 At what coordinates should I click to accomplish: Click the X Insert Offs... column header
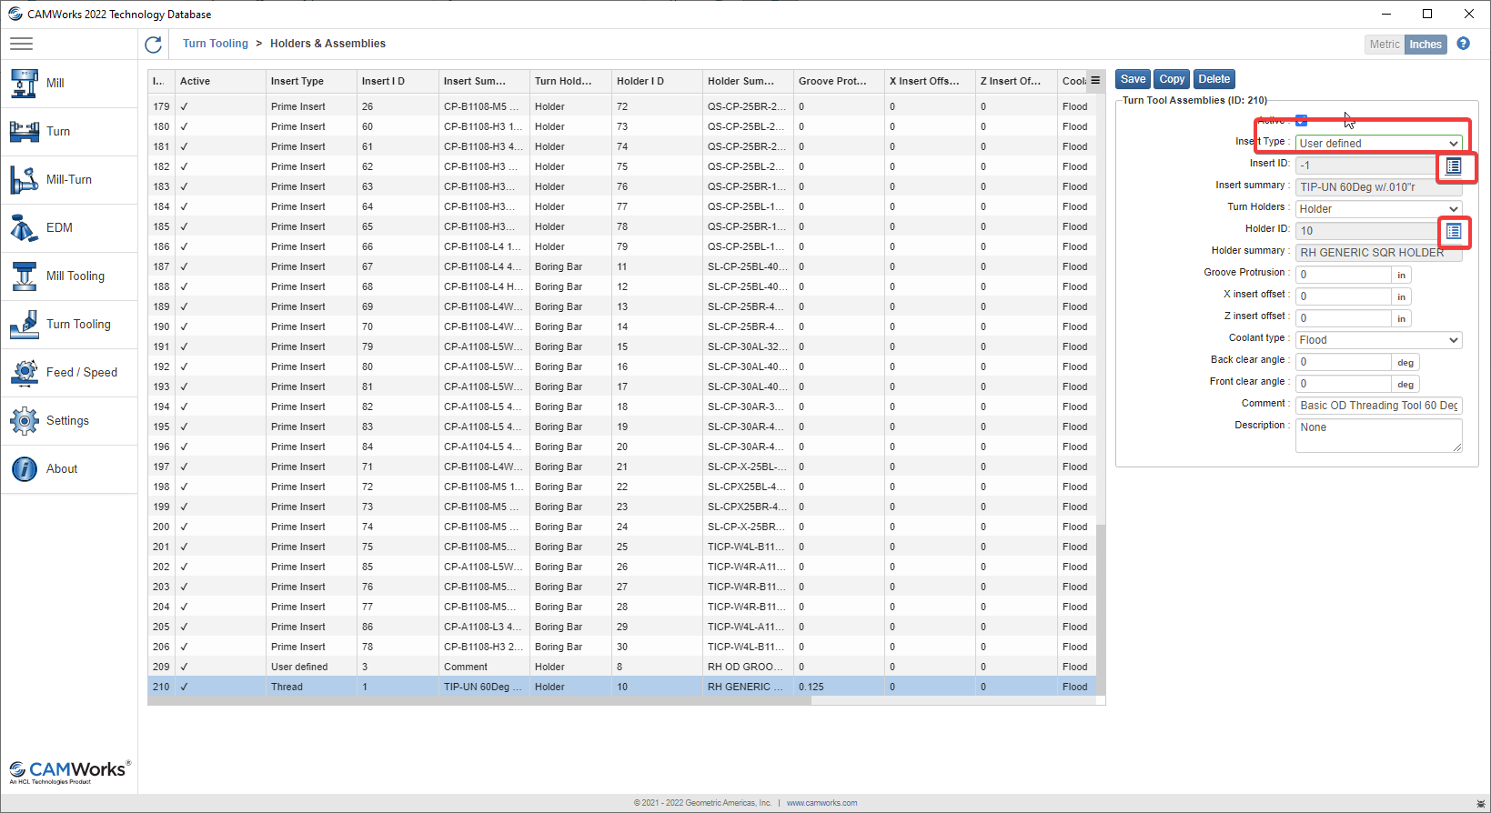pos(930,81)
